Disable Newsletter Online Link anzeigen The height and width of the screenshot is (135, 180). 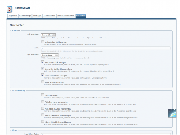point(43,68)
